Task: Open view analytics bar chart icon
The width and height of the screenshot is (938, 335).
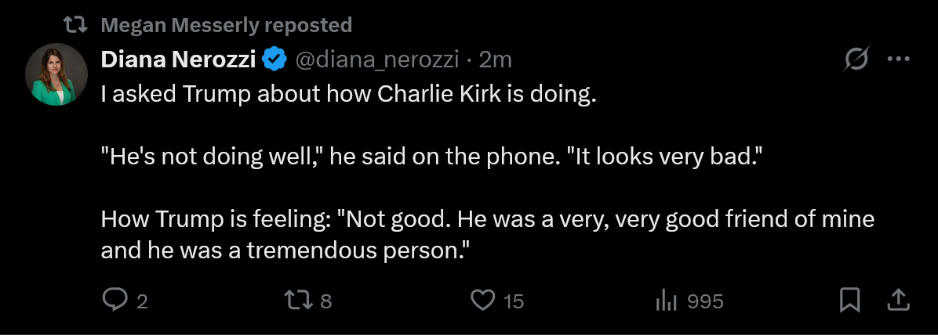Action: [666, 300]
